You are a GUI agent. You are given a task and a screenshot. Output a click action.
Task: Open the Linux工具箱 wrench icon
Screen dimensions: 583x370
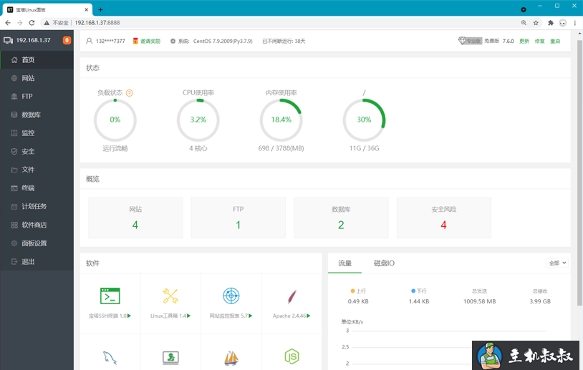tap(170, 296)
